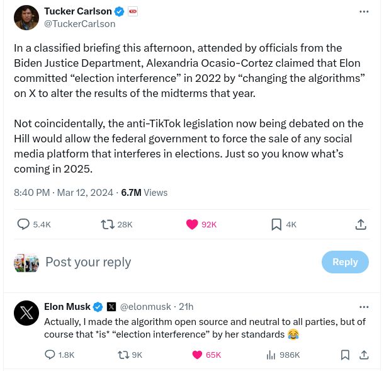Share Tucker Carlson's post
This screenshot has height=371, width=384.
point(361,224)
